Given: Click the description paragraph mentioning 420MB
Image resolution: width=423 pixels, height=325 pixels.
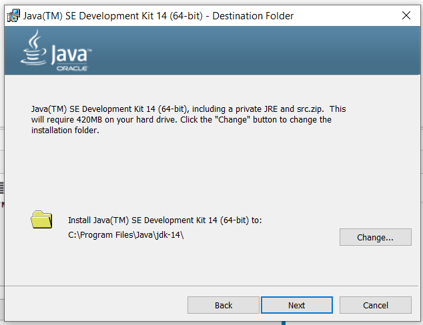Looking at the screenshot, I should click(188, 120).
